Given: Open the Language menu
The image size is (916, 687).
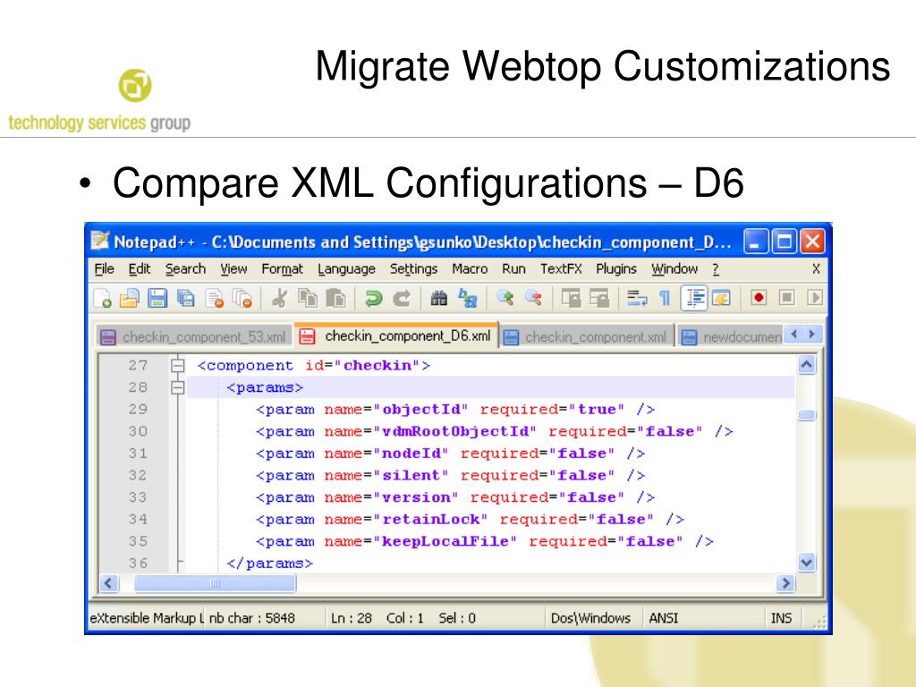Looking at the screenshot, I should pyautogui.click(x=346, y=268).
